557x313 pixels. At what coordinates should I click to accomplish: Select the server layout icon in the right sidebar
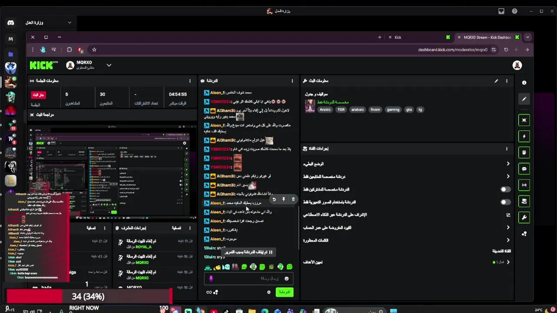[x=524, y=201]
